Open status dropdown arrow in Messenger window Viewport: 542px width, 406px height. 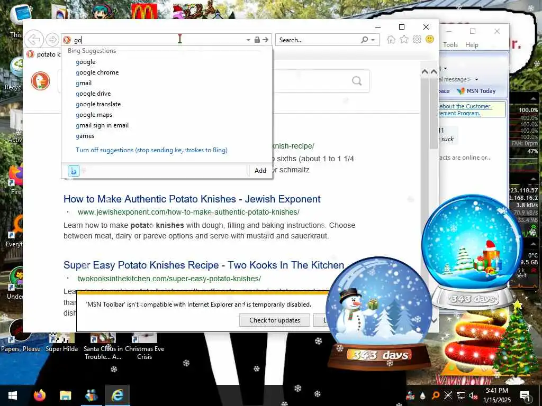tap(445, 68)
